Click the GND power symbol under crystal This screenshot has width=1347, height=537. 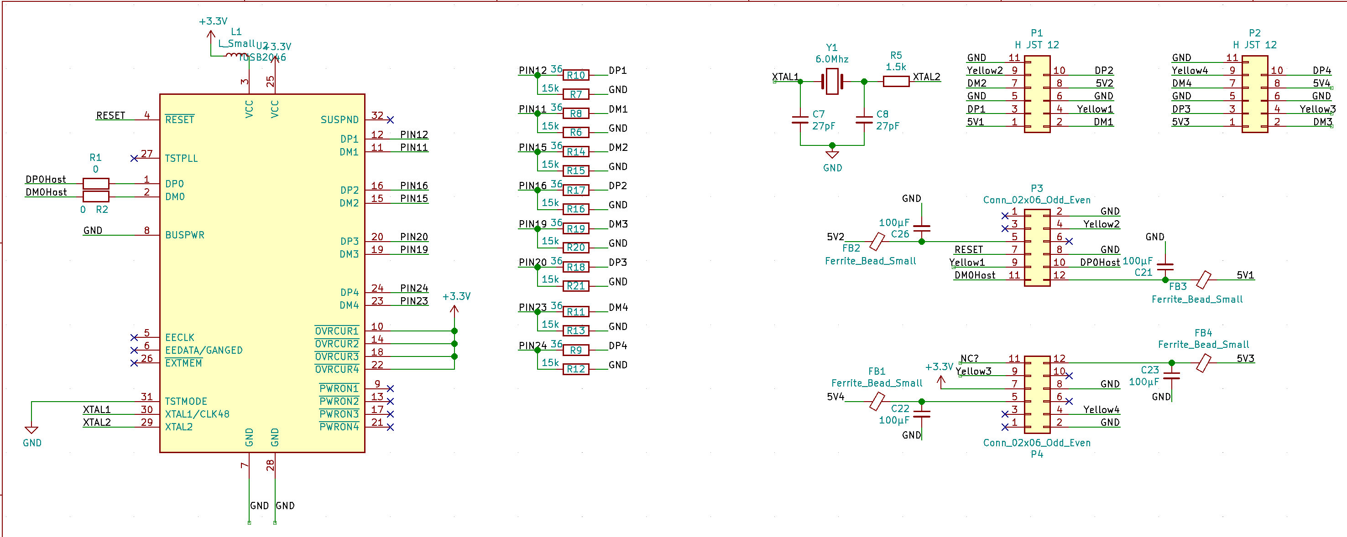(x=832, y=155)
